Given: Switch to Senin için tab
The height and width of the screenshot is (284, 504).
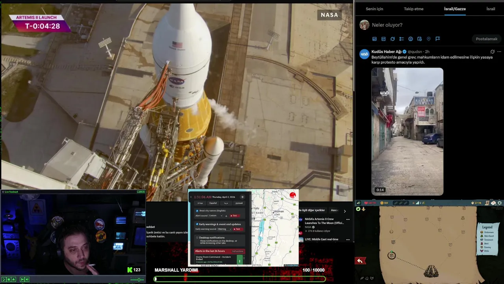Looking at the screenshot, I should tap(374, 9).
